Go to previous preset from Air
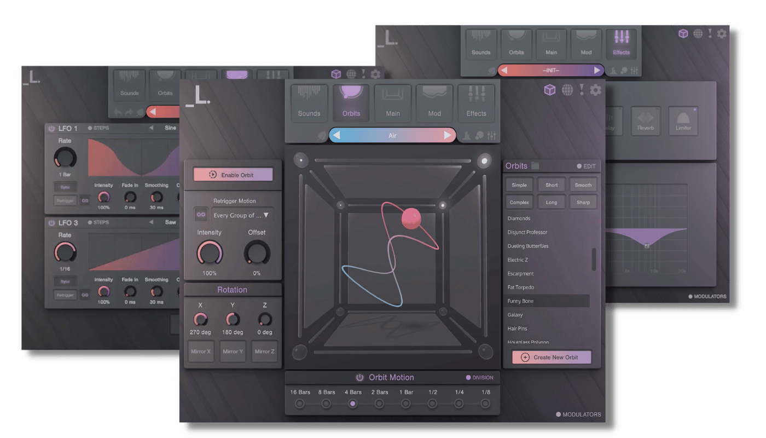The image size is (766, 438). coord(336,135)
